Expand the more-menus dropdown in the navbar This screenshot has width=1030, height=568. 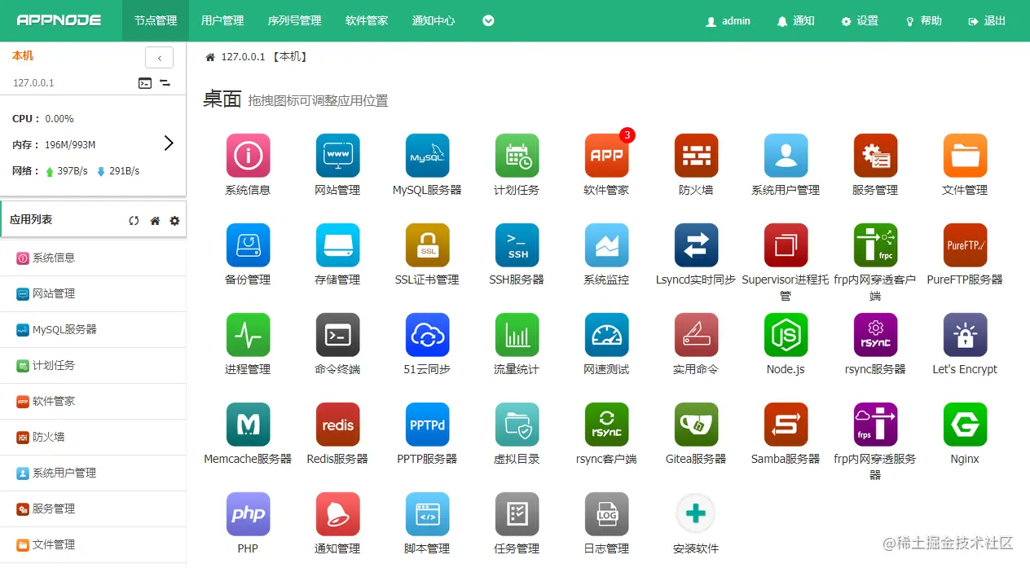[x=488, y=20]
